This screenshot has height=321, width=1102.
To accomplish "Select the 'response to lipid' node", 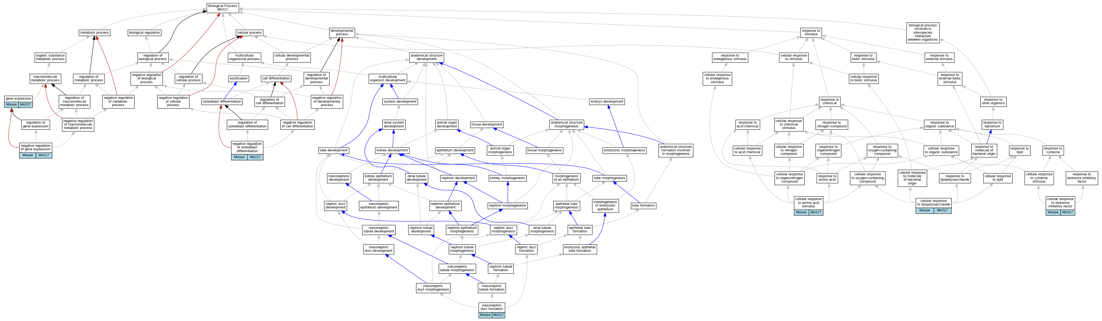I will (1019, 151).
